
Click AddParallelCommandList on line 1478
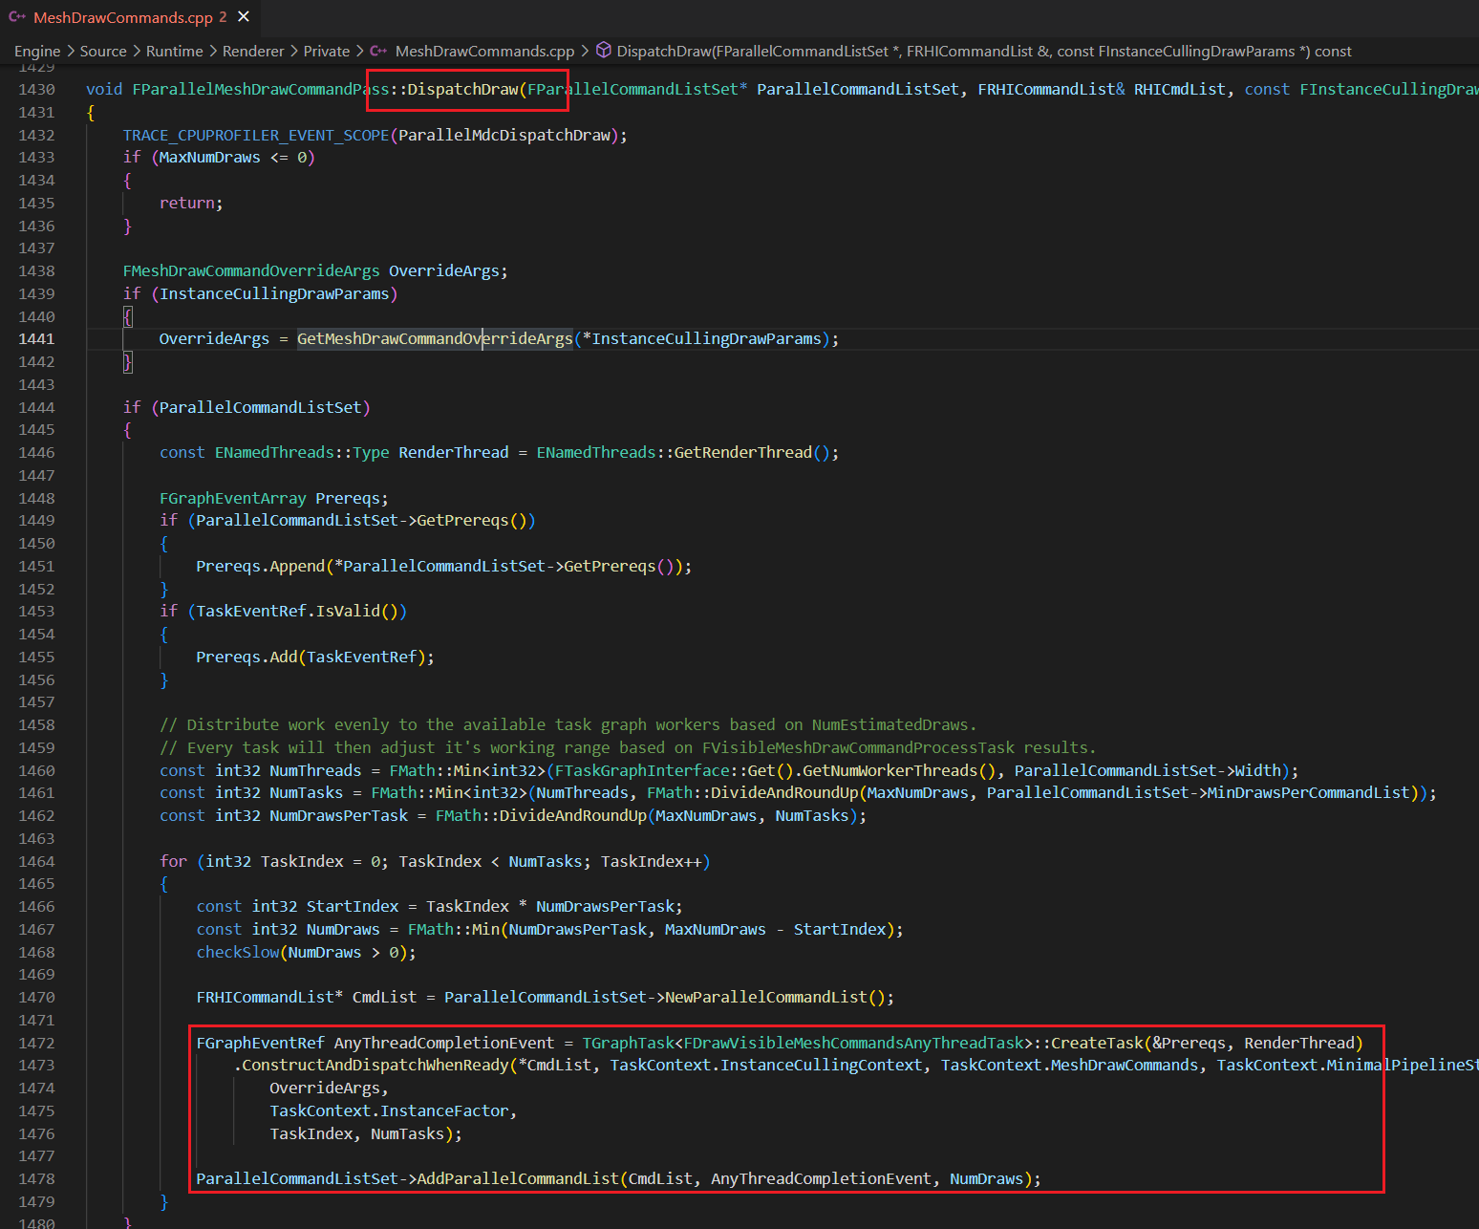pos(518,1179)
